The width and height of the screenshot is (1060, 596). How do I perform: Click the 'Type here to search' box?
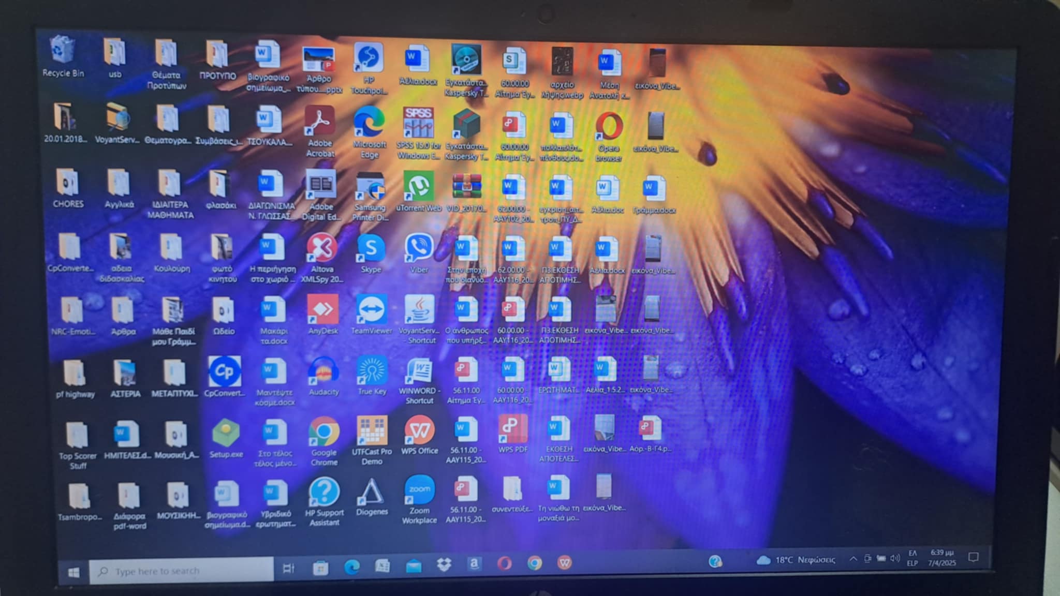181,571
